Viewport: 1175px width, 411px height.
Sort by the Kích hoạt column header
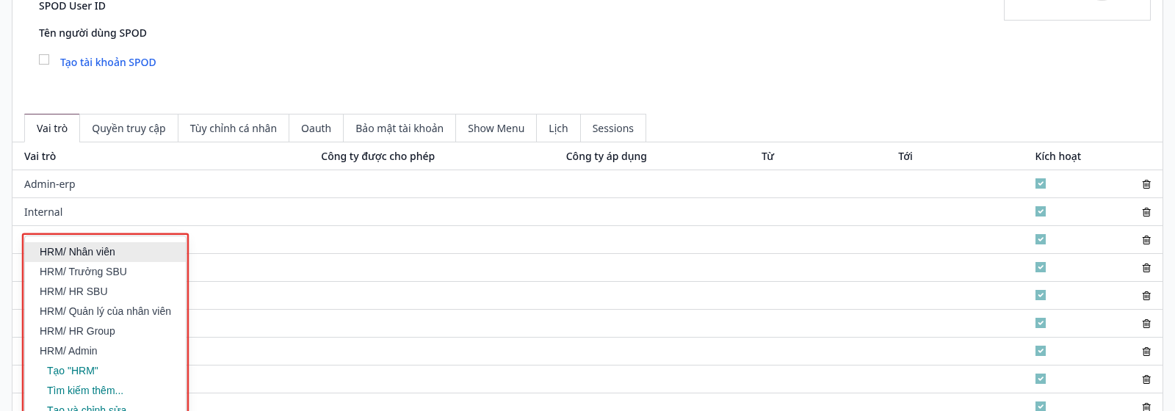click(1058, 156)
